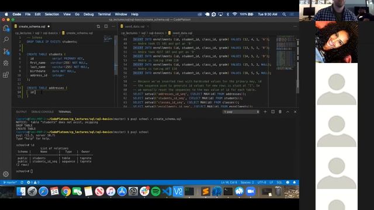Open Spotlight search in menu bar
The width and height of the screenshot is (374, 210).
[x=284, y=14]
